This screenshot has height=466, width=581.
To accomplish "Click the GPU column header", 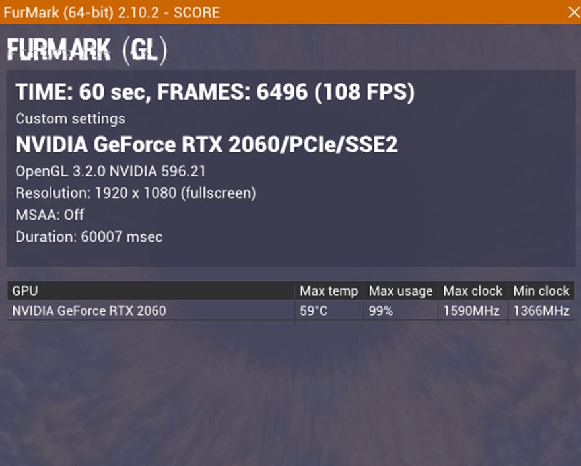I will pos(151,291).
